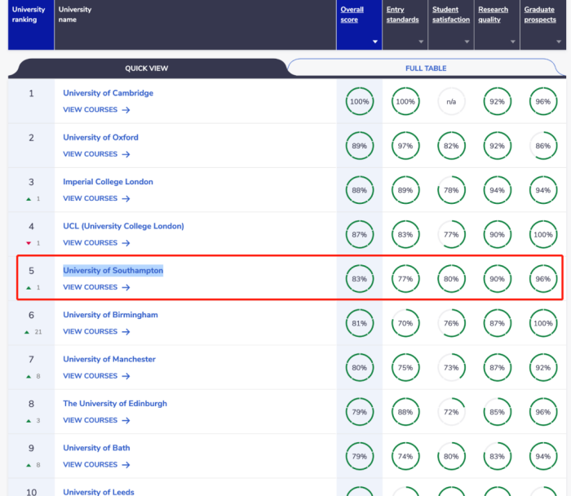Open dropdown arrow under Research quality
This screenshot has width=571, height=496.
click(x=513, y=42)
